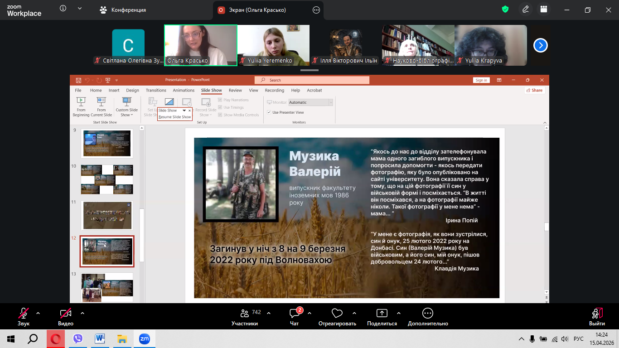
Task: Open Дополнительно more options icon
Action: pyautogui.click(x=427, y=314)
